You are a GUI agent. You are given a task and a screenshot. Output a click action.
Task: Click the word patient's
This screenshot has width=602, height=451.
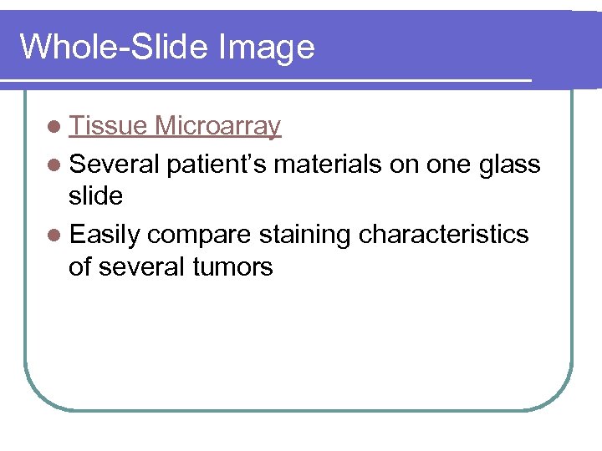(217, 164)
